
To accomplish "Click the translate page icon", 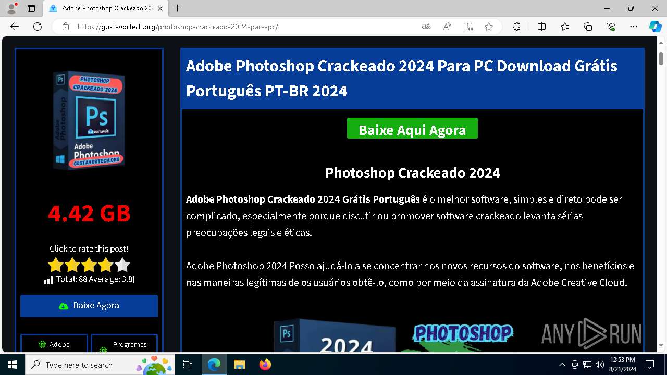I will [426, 27].
